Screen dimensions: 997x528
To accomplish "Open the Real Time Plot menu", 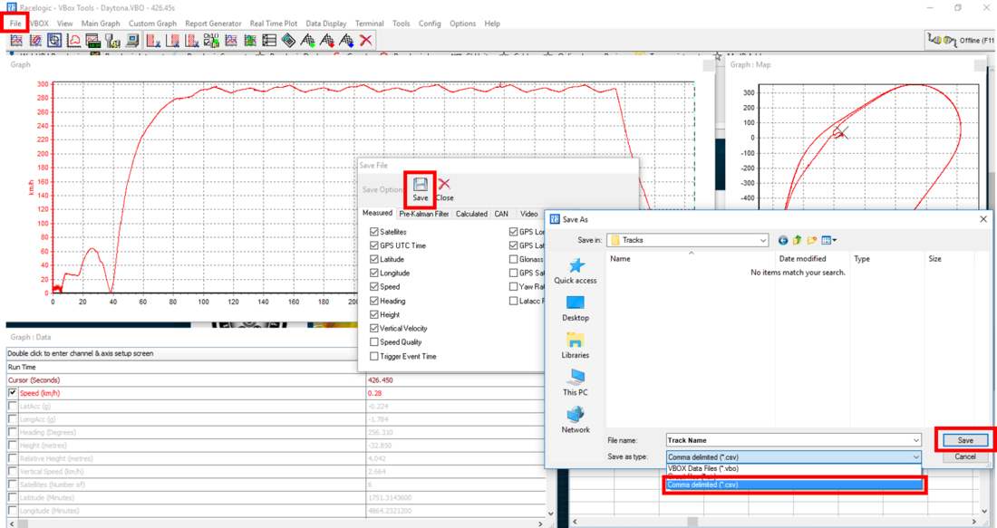I will point(274,24).
